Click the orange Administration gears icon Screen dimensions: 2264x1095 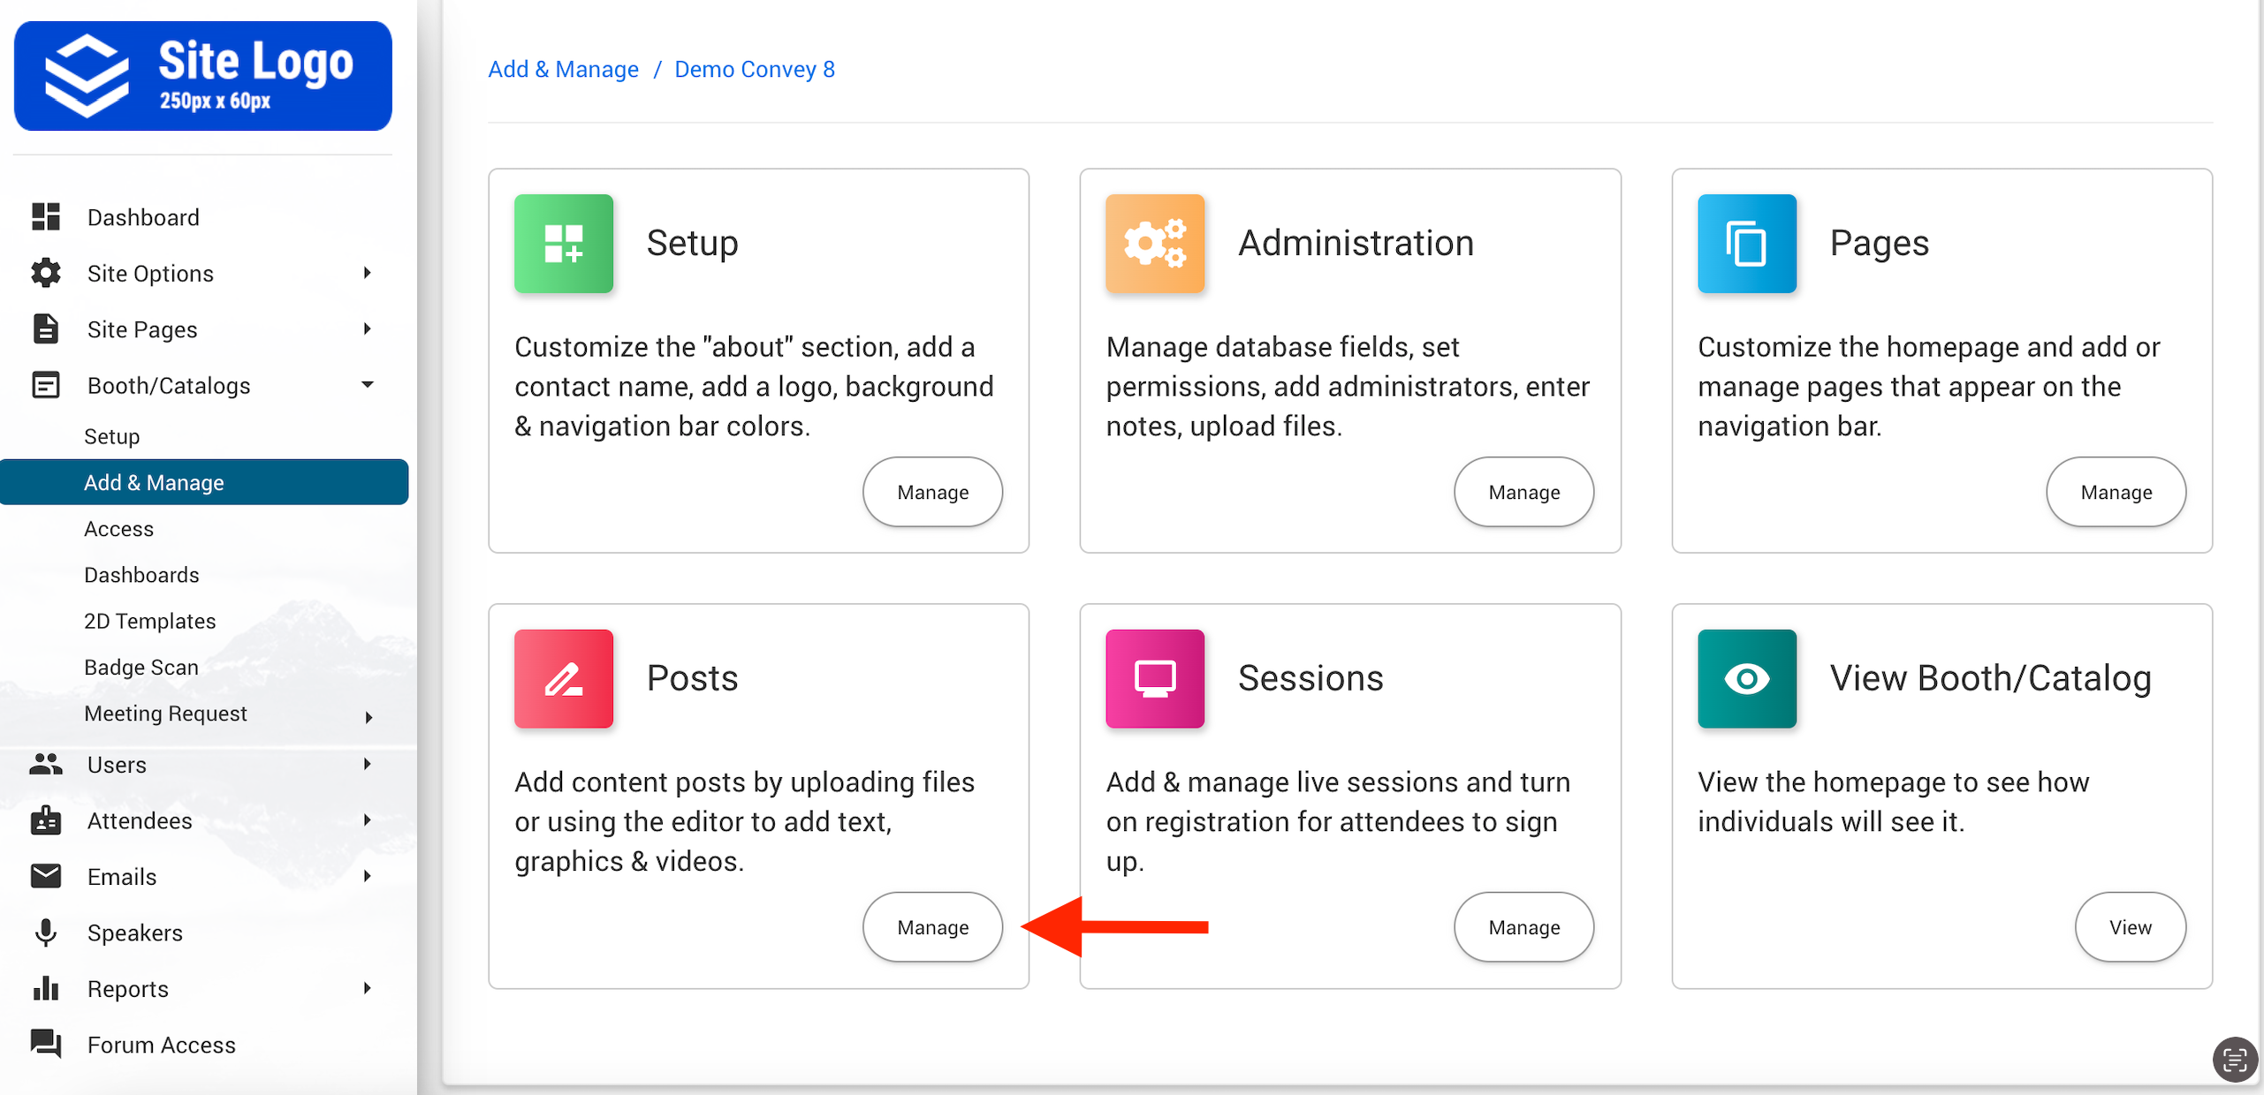coord(1154,243)
